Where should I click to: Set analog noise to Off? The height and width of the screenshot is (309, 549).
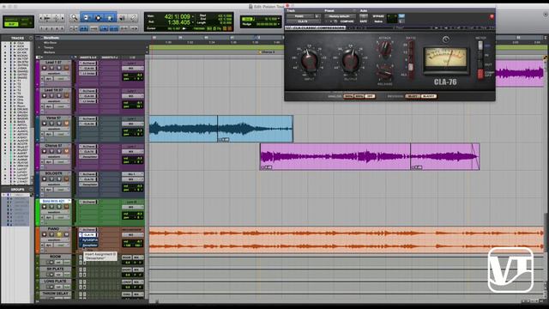coord(370,96)
